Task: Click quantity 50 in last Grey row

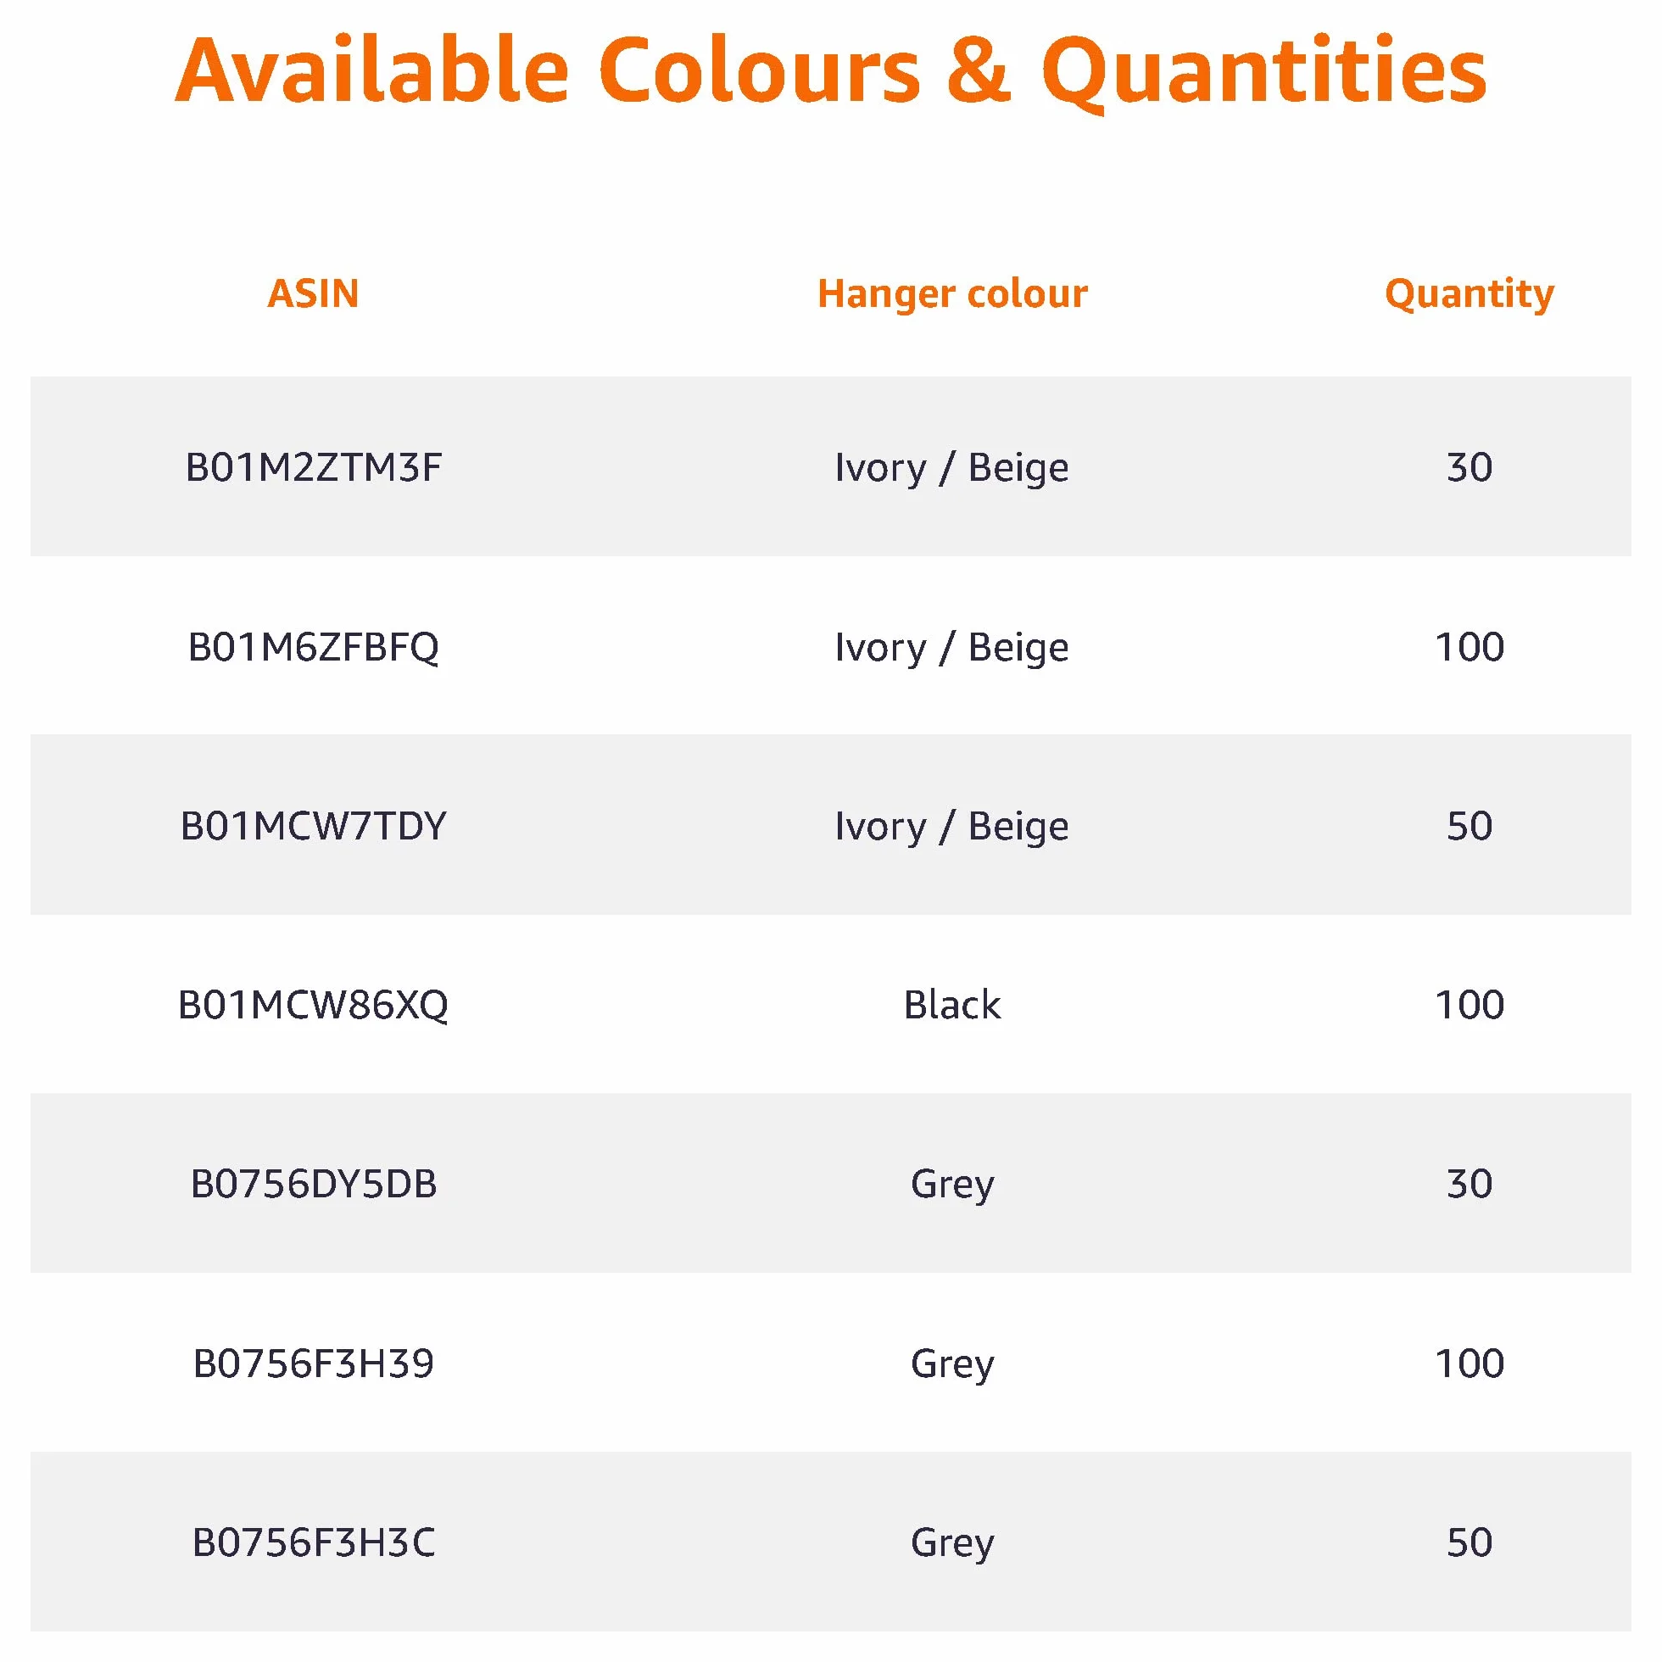Action: coord(1470,1542)
